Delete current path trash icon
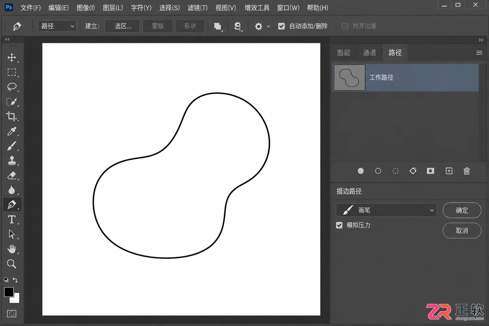Viewport: 489px width, 326px height. tap(467, 171)
